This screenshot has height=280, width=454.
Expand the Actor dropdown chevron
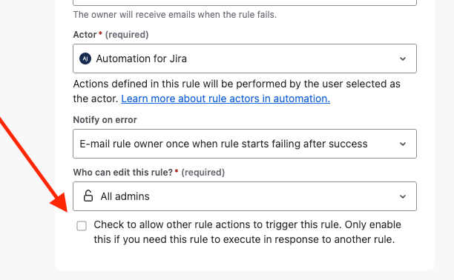coord(403,59)
